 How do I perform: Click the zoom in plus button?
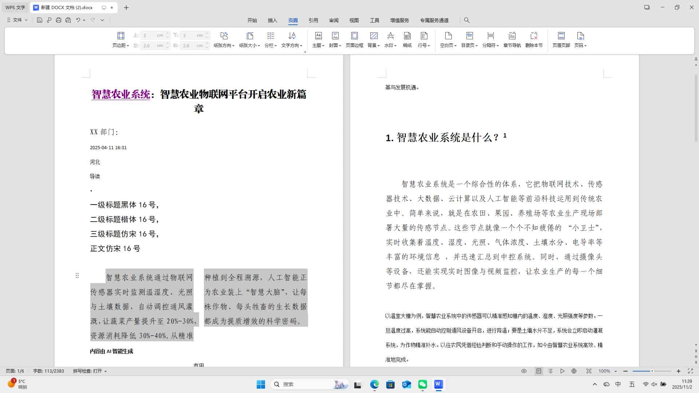coord(679,371)
